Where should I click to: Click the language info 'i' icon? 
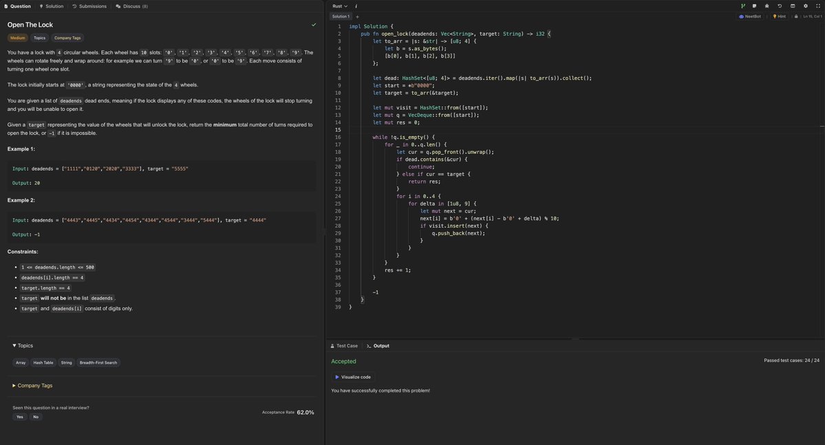point(356,6)
